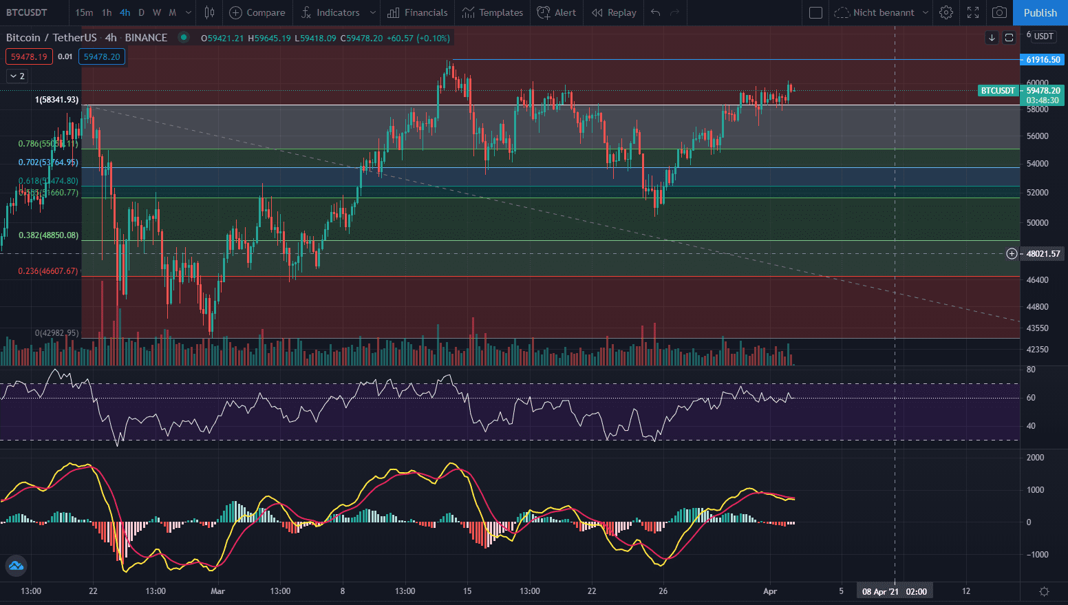This screenshot has width=1068, height=605.
Task: Open chart settings gear in top toolbar
Action: pyautogui.click(x=946, y=12)
